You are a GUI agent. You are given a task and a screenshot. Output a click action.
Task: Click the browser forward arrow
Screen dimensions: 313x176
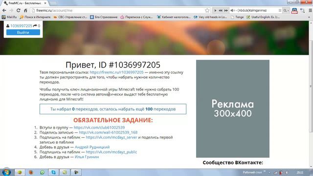point(11,10)
